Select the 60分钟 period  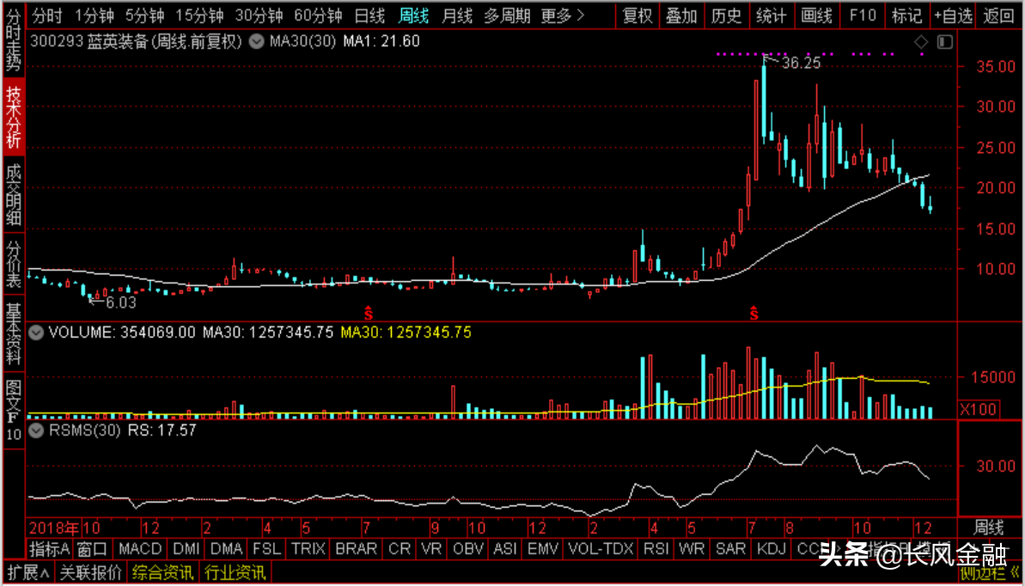tap(319, 15)
